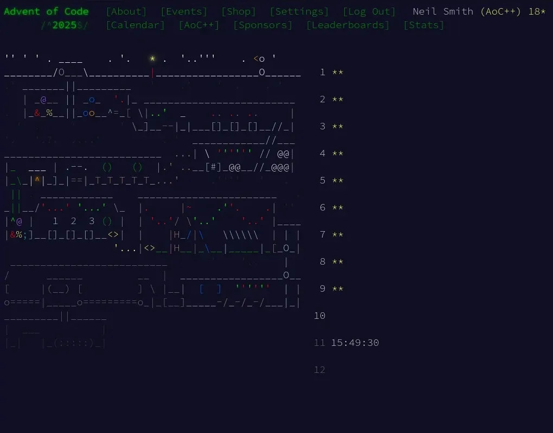This screenshot has height=433, width=553.
Task: Click the 18-star count beside Neil Smith
Action: pyautogui.click(x=537, y=11)
